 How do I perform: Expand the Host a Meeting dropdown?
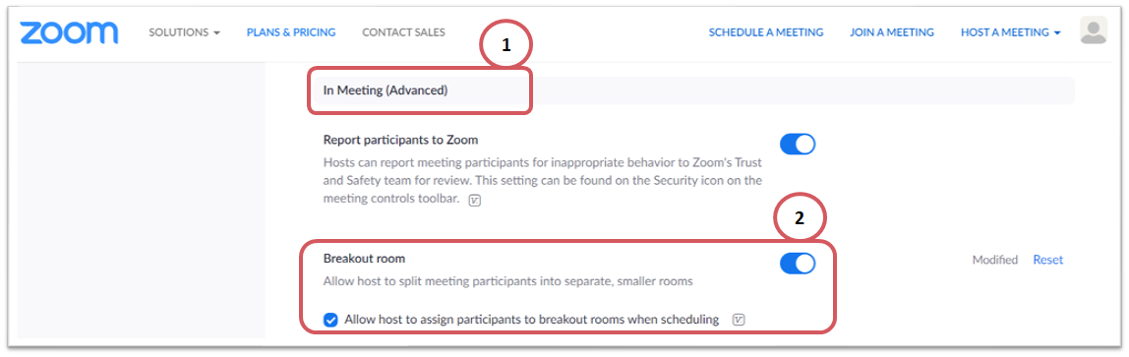coord(1011,32)
